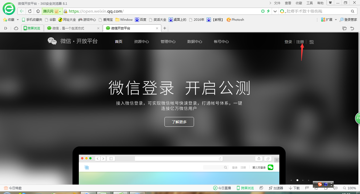The height and width of the screenshot is (194, 360).
Task: Reload the page with the refresh icon
Action: 30,11
